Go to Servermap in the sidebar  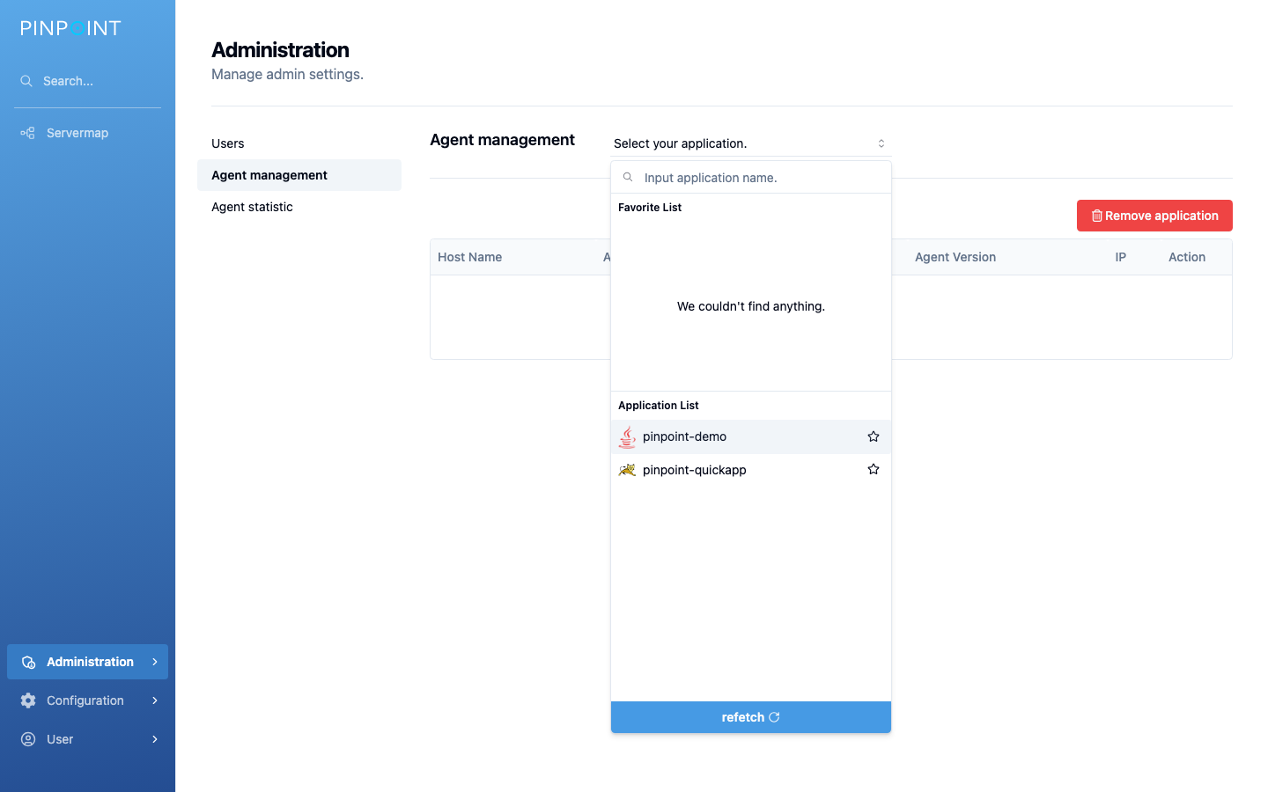pos(87,133)
